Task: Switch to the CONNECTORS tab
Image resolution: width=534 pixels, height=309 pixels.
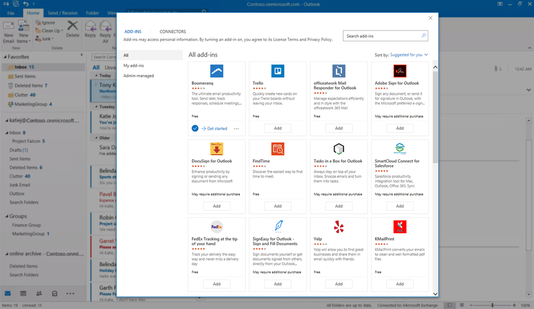Action: (173, 31)
